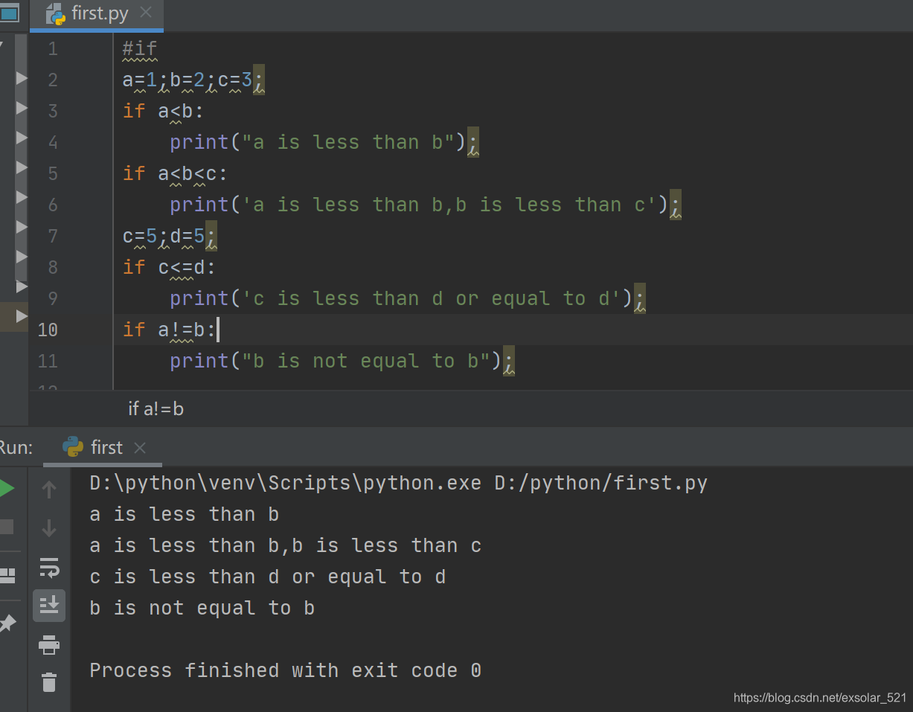The image size is (913, 712).
Task: Click 'Process finished with exit code 0'
Action: pos(286,670)
